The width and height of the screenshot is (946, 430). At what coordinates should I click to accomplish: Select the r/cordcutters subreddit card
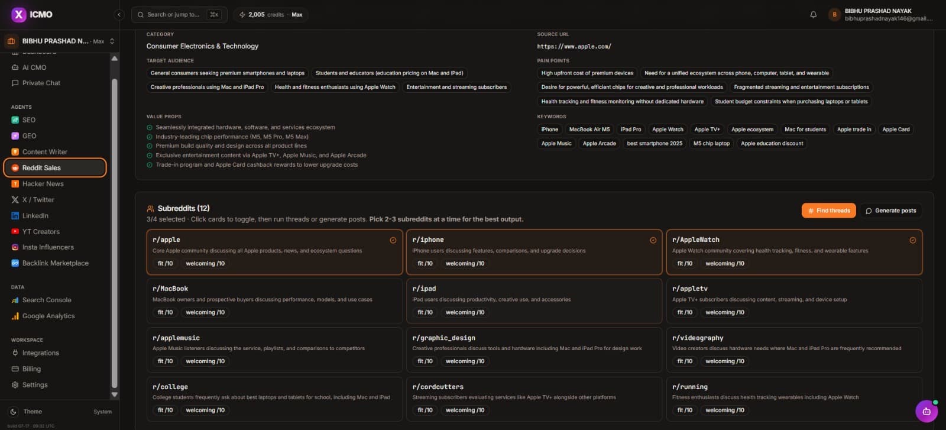click(x=534, y=399)
